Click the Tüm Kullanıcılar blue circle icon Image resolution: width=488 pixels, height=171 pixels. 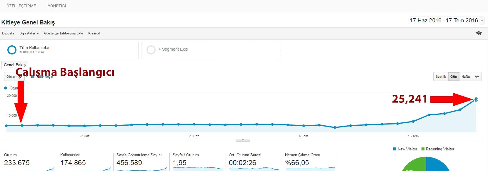coord(12,50)
